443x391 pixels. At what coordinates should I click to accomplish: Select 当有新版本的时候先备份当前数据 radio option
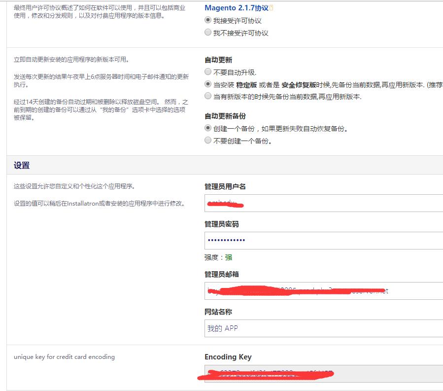click(x=208, y=96)
